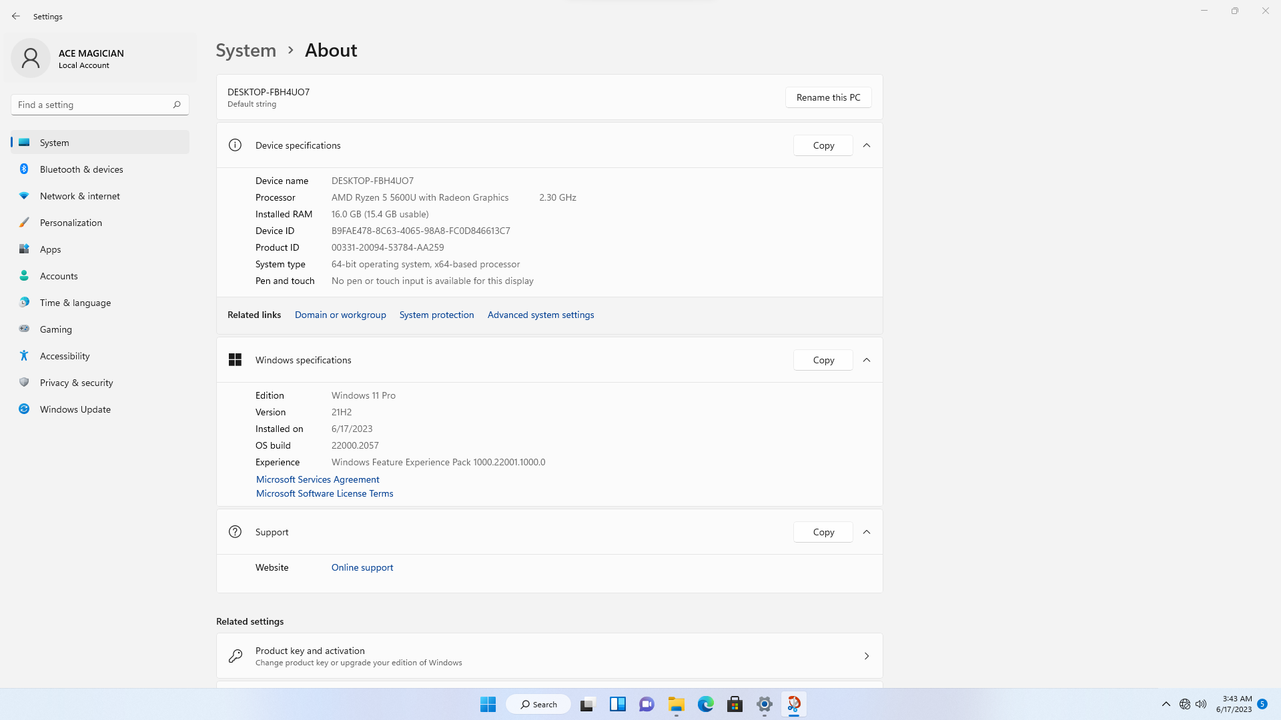Collapse the Device specifications section
1281x720 pixels.
click(x=867, y=145)
